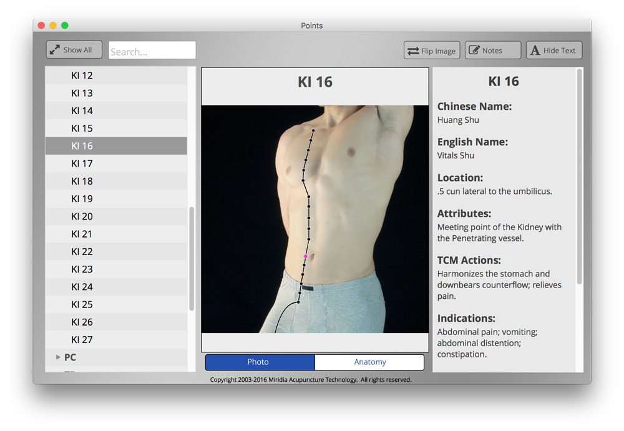624x431 pixels.
Task: Select KI 12 in the points list
Action: coord(116,75)
